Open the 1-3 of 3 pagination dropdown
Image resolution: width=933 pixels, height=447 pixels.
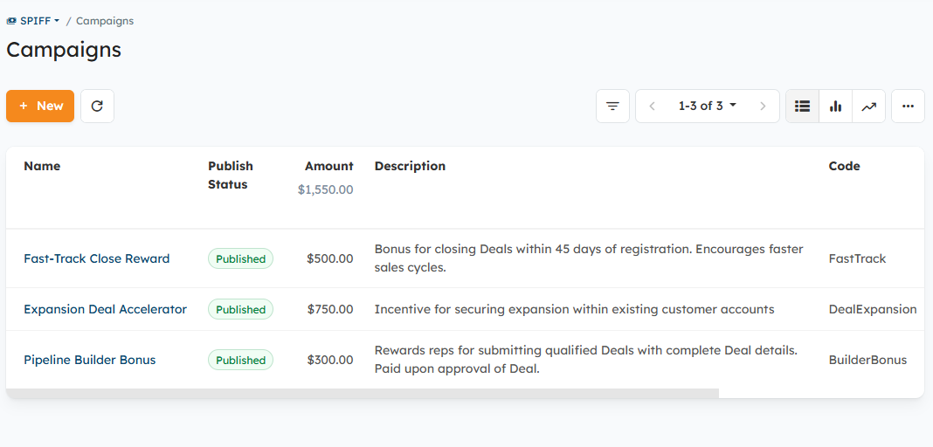tap(707, 107)
